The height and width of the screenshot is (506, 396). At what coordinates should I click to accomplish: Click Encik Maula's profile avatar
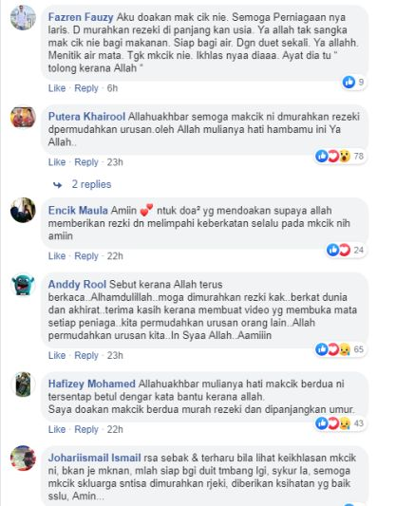pos(23,210)
